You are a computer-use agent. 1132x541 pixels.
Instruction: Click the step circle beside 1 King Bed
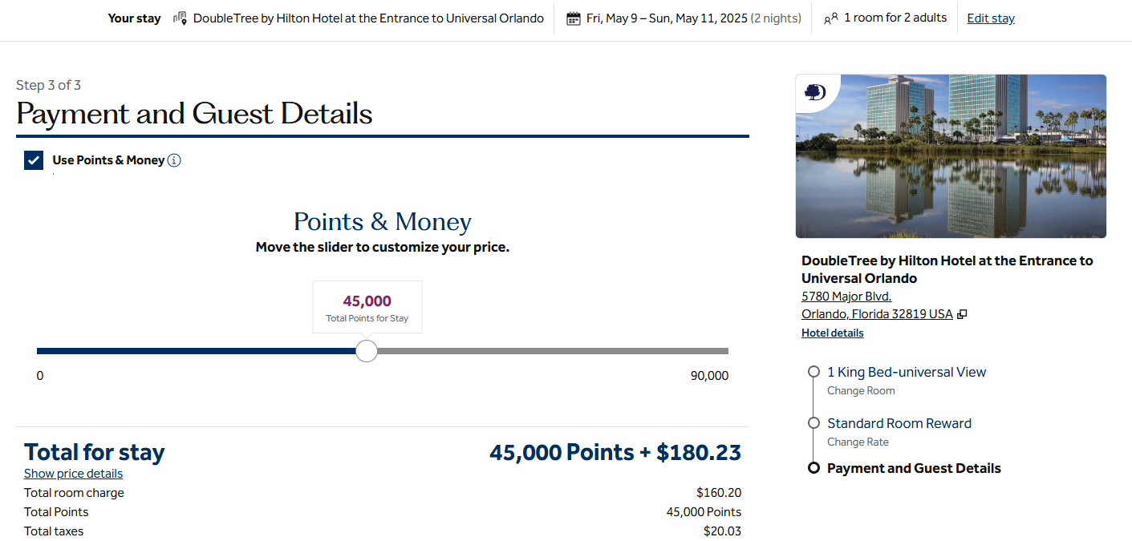click(x=813, y=372)
